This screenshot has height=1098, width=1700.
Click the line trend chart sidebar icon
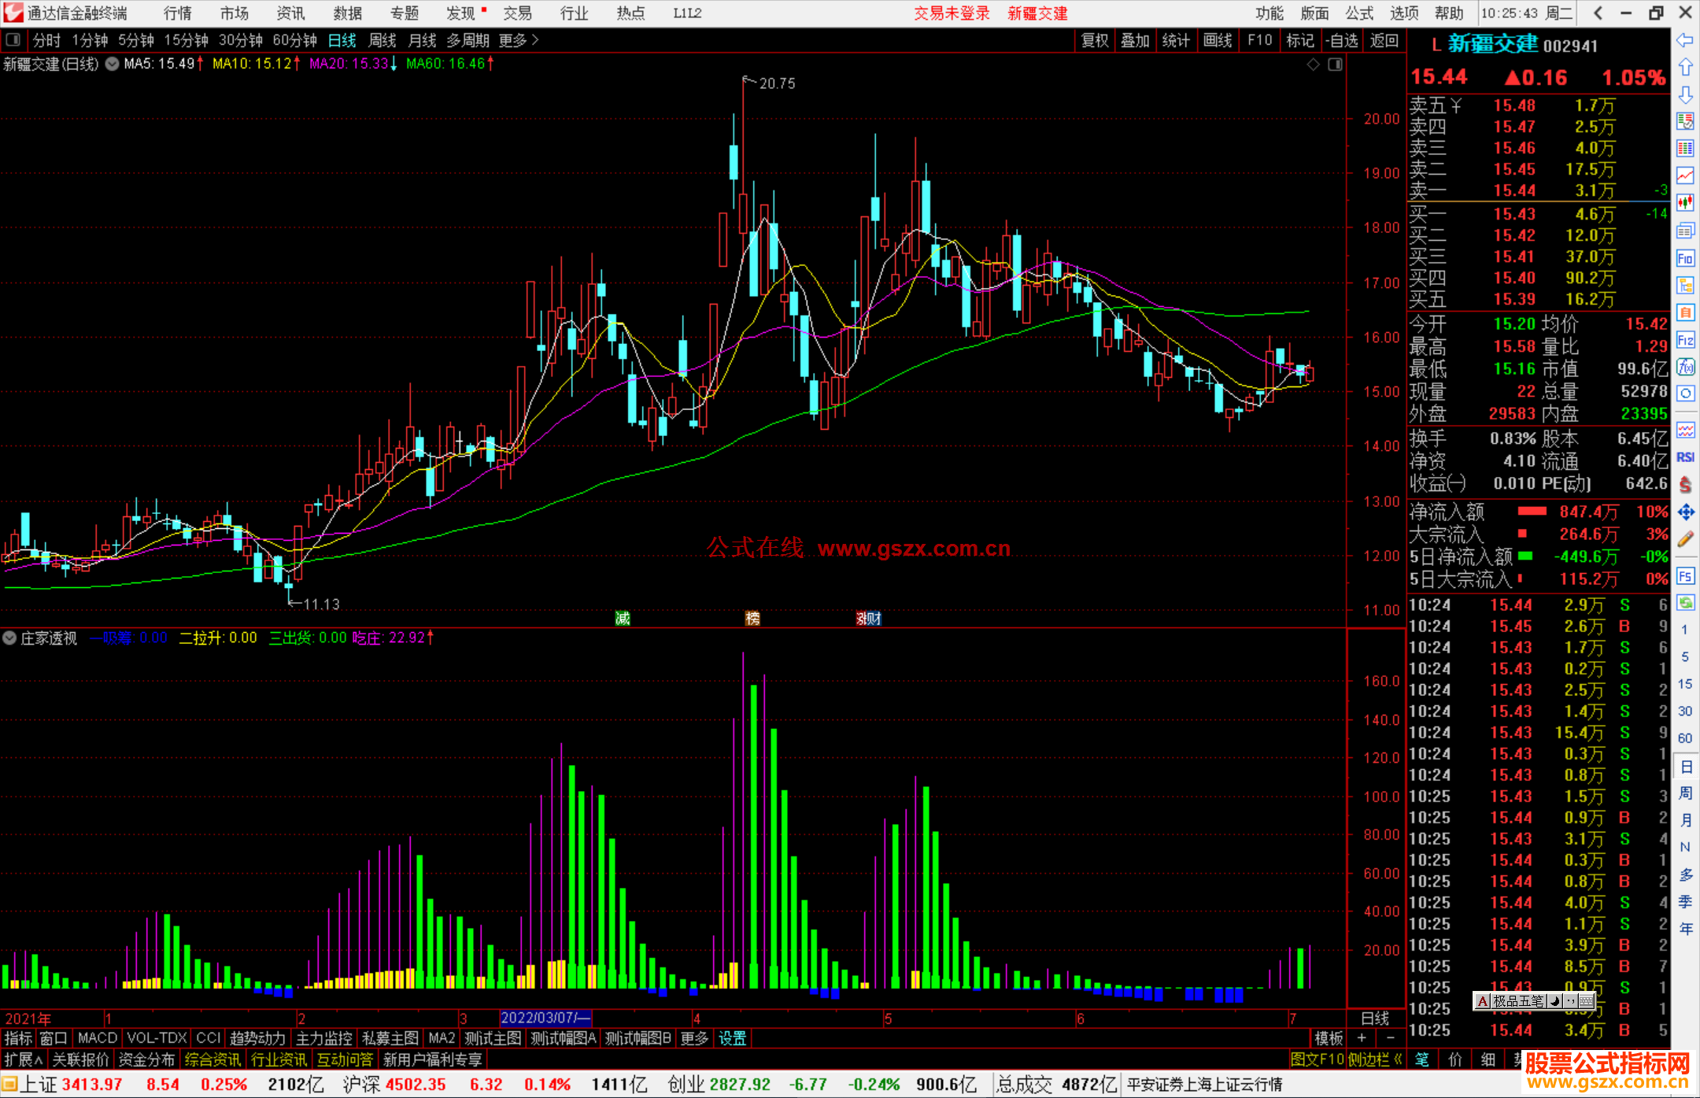[1685, 176]
